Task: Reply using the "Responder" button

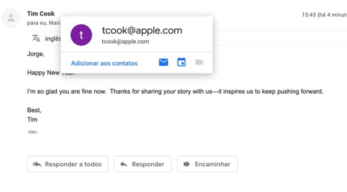Action: (x=143, y=164)
